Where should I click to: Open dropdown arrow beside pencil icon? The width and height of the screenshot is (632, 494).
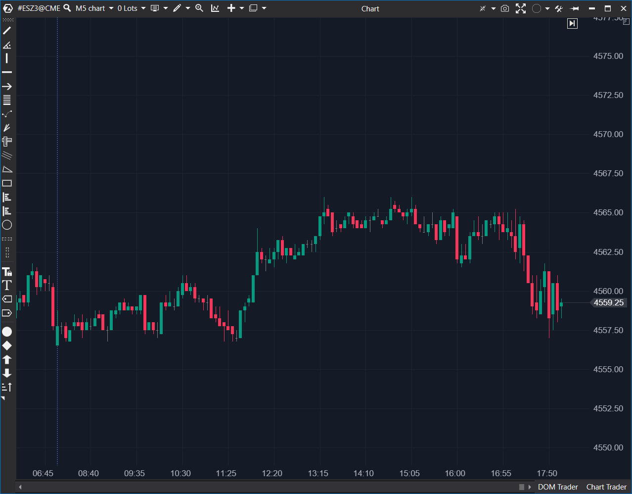point(188,8)
